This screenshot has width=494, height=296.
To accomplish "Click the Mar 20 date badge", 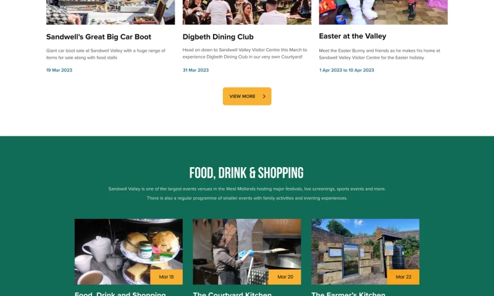I will (285, 277).
